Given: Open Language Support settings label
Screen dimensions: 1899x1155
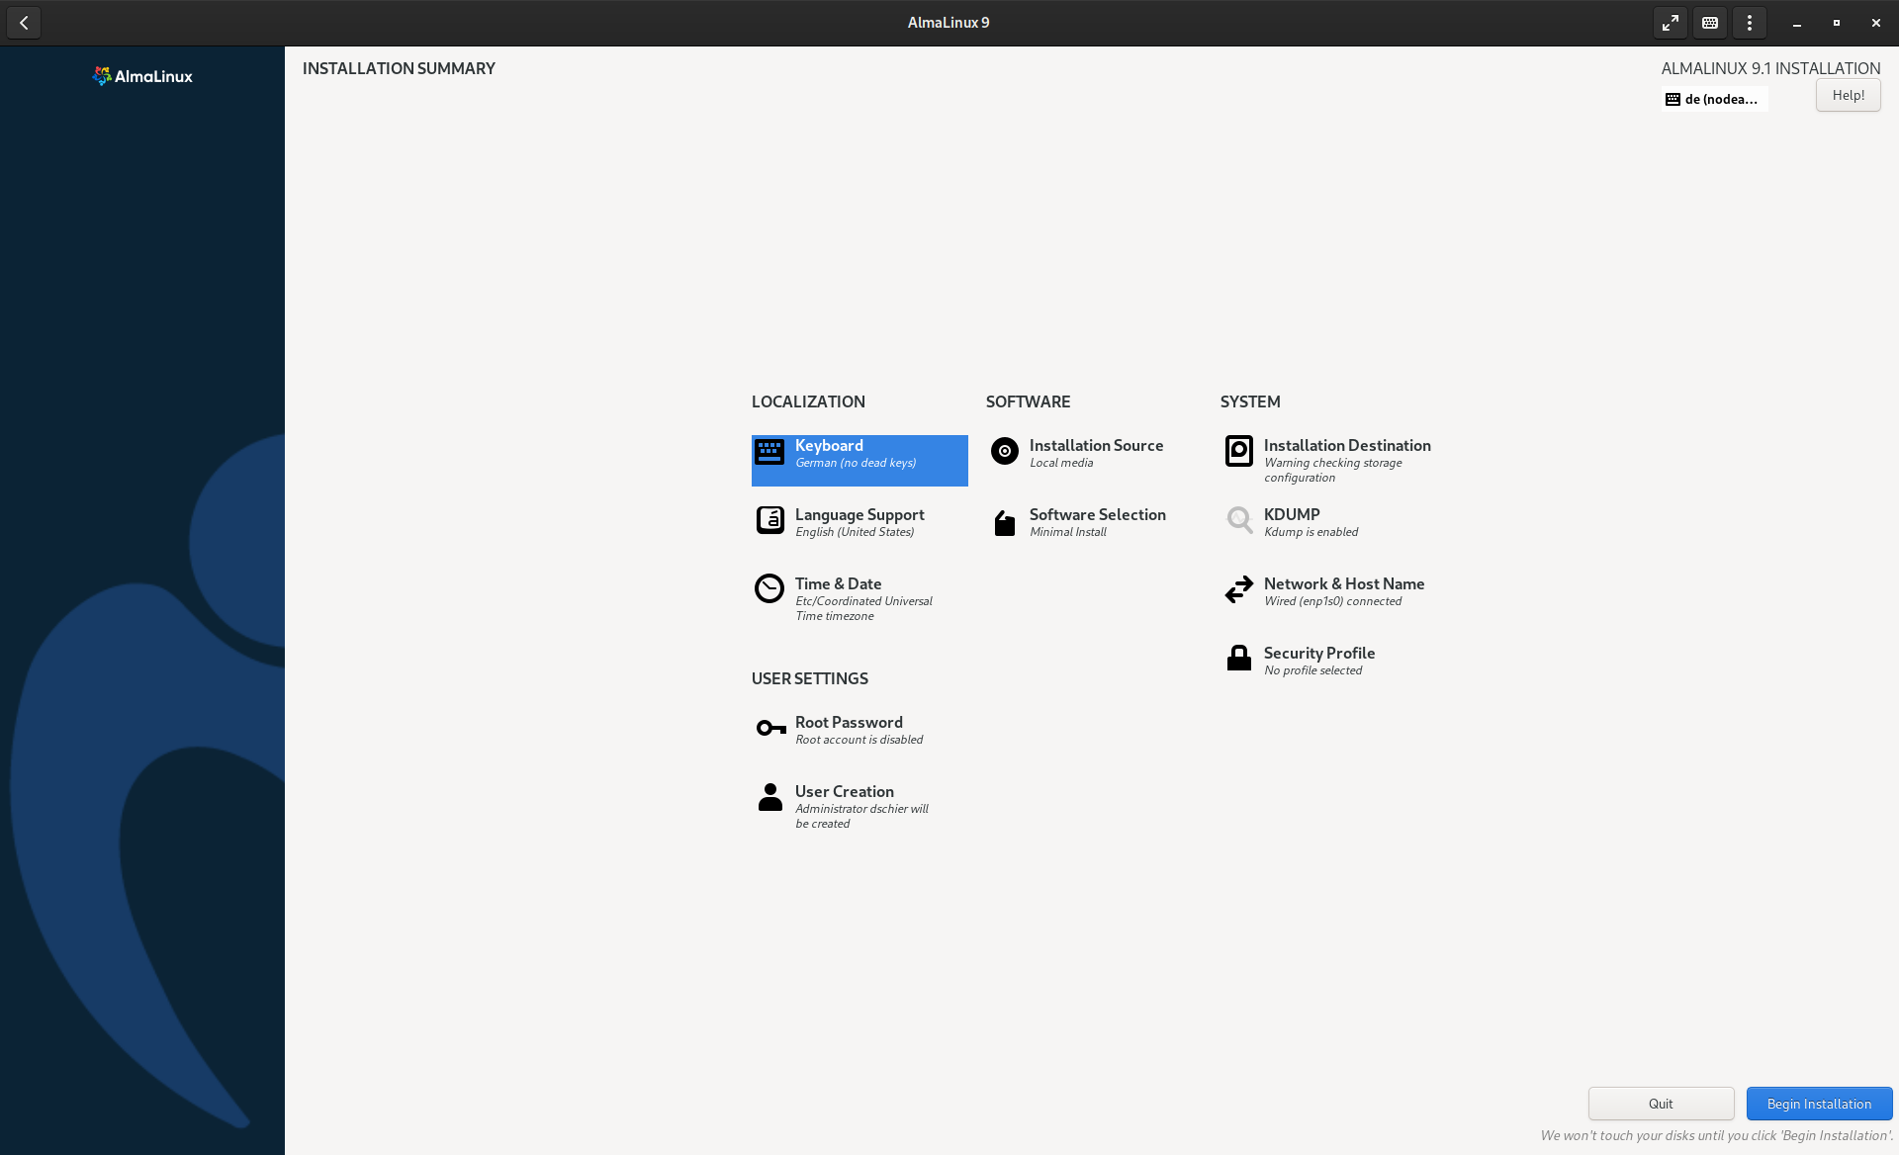Looking at the screenshot, I should pyautogui.click(x=859, y=514).
